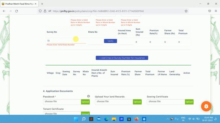Click the 4. Application Documents heading
The image size is (220, 123).
click(x=58, y=91)
